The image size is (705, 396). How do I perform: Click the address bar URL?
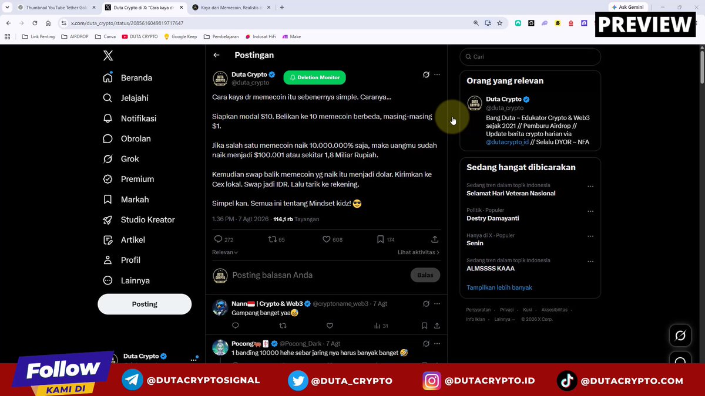[x=127, y=23]
